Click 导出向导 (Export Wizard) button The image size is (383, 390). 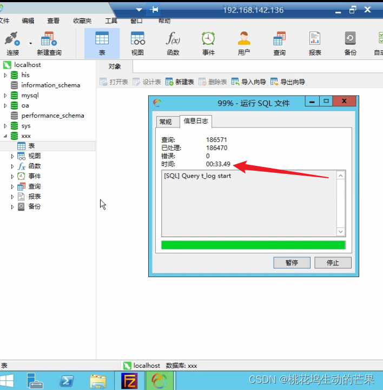(x=288, y=82)
